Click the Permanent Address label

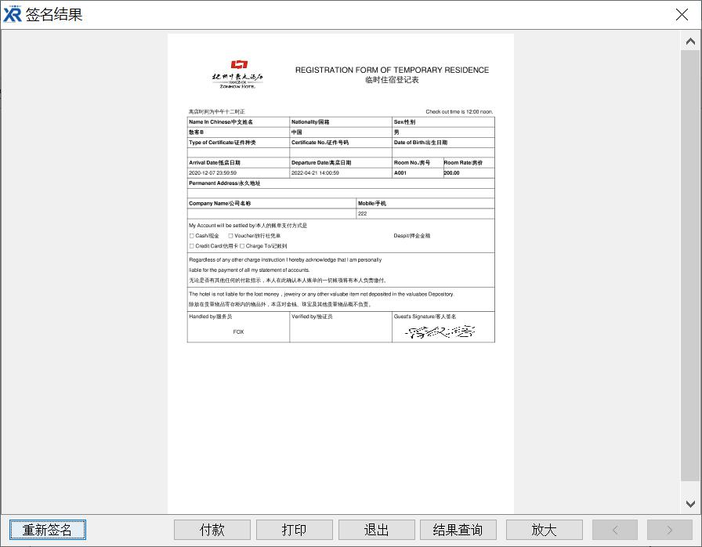[224, 183]
